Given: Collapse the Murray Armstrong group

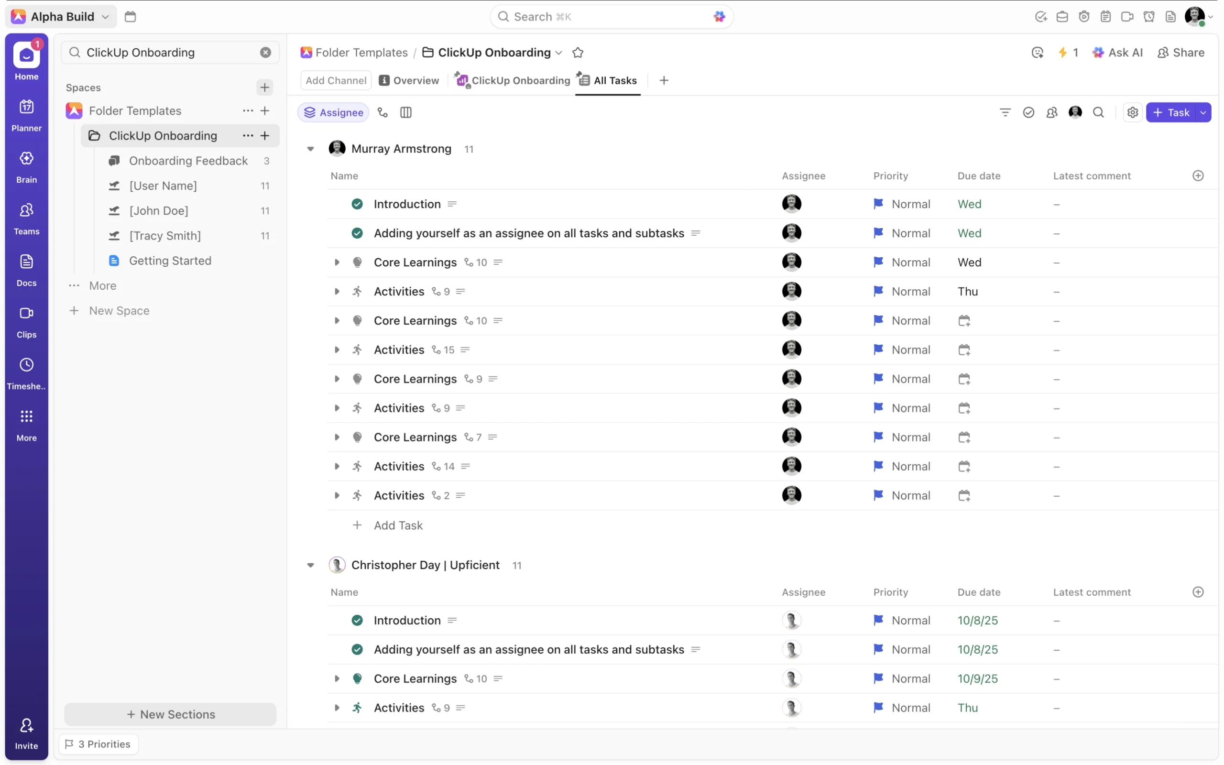Looking at the screenshot, I should click(x=311, y=149).
